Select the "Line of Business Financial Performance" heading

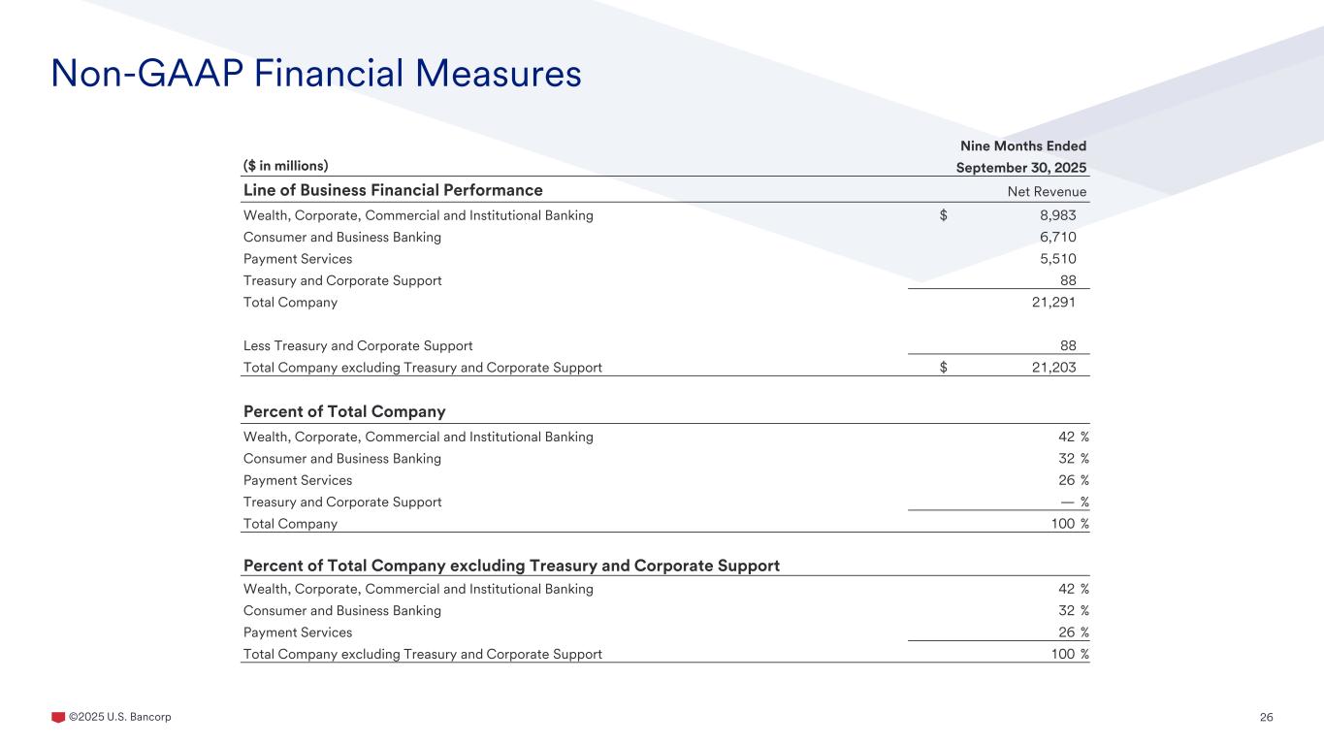[x=393, y=190]
